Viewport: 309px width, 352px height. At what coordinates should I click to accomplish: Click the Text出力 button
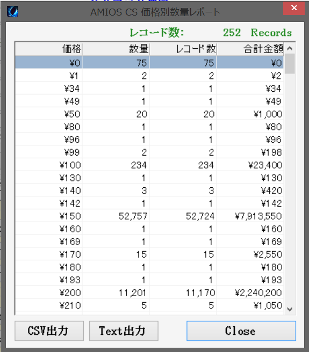coord(124,331)
